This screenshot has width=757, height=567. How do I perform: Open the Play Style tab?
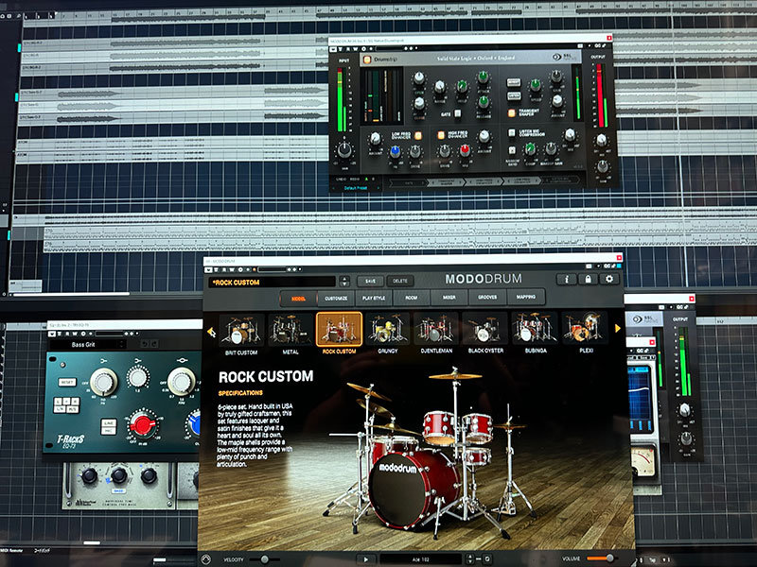(374, 298)
